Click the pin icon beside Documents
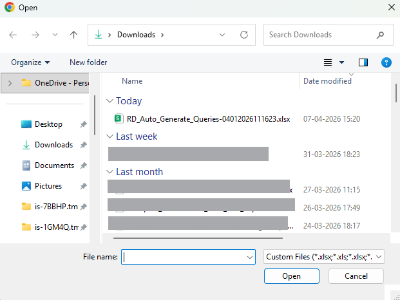The image size is (400, 300). click(x=84, y=165)
